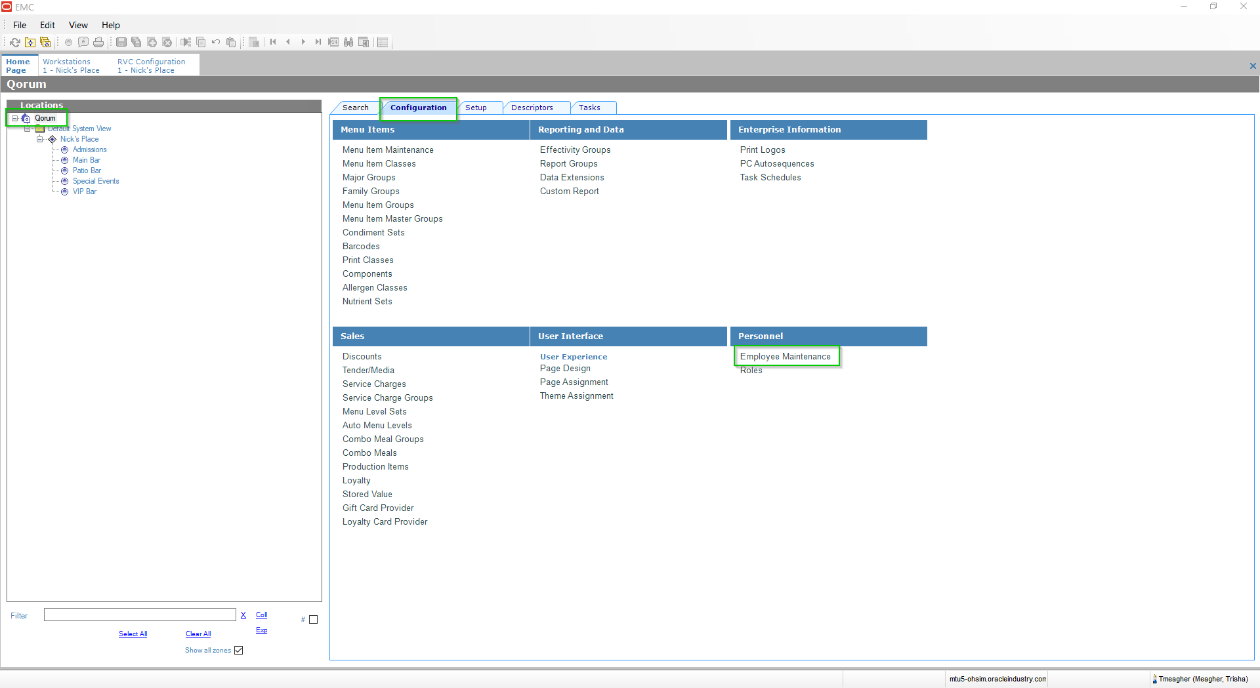Click the Paste icon in the toolbar
This screenshot has height=688, width=1260.
click(x=231, y=42)
